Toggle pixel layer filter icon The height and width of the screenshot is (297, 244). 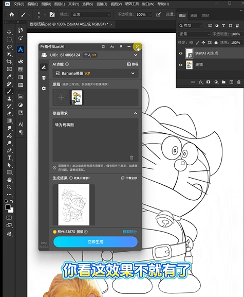[210, 26]
